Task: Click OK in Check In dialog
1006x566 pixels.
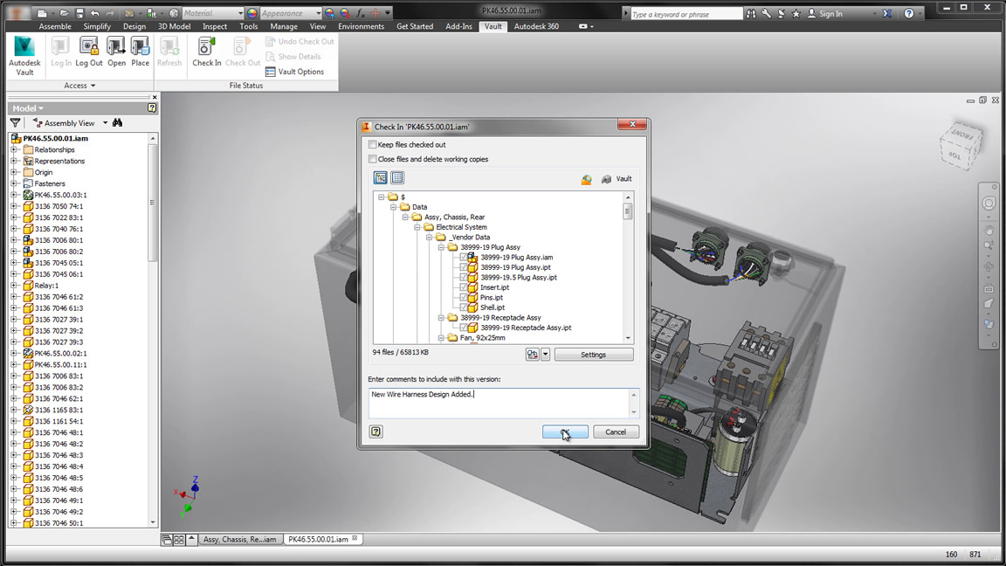Action: click(565, 431)
